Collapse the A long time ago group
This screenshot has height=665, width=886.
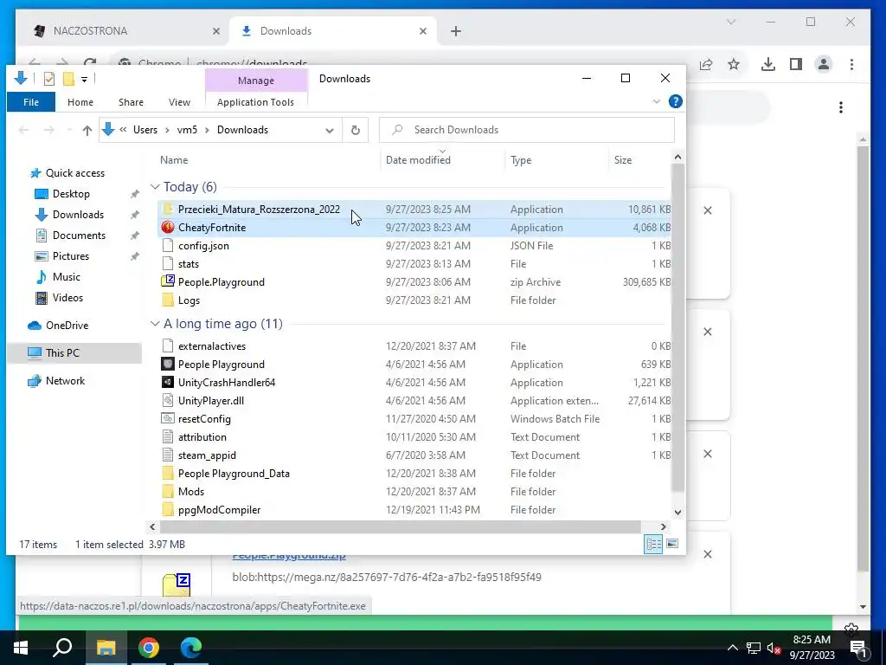pyautogui.click(x=155, y=324)
